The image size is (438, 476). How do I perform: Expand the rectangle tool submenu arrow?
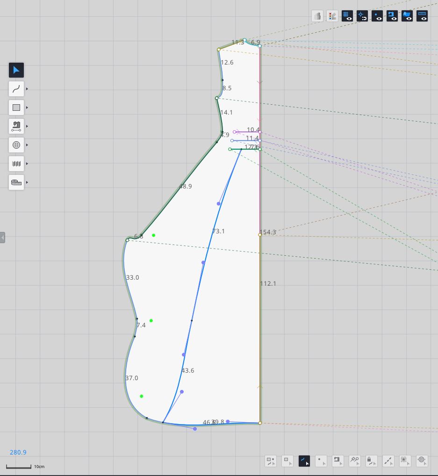pyautogui.click(x=27, y=108)
